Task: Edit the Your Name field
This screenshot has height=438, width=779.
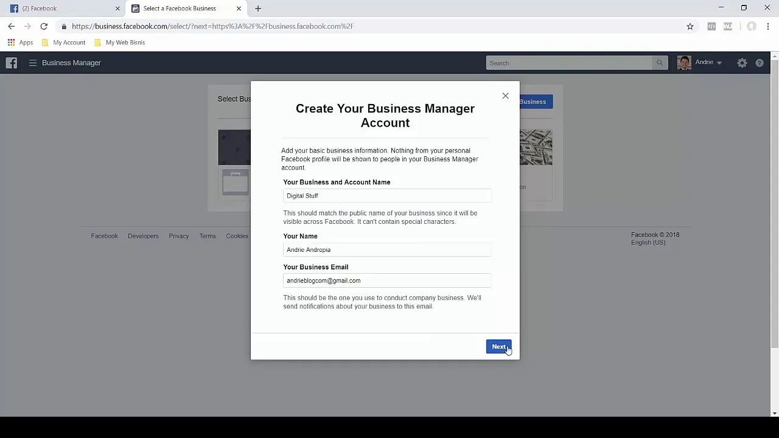Action: [387, 250]
